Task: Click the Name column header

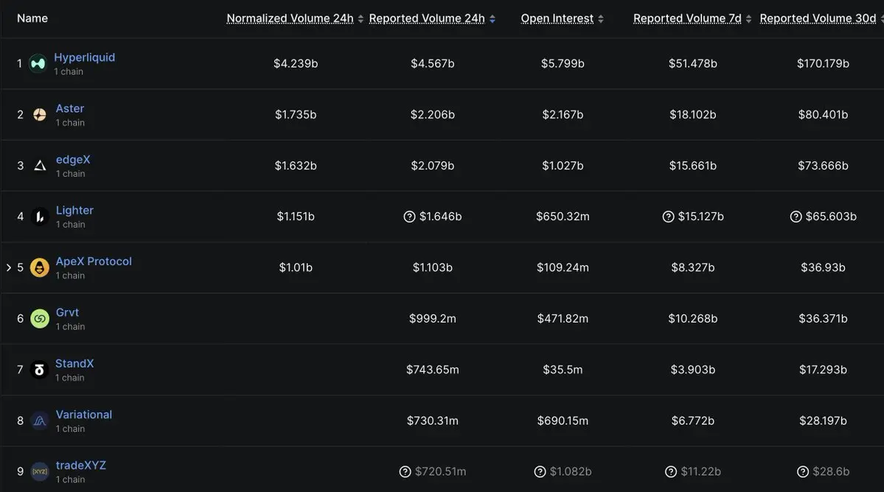Action: click(32, 18)
